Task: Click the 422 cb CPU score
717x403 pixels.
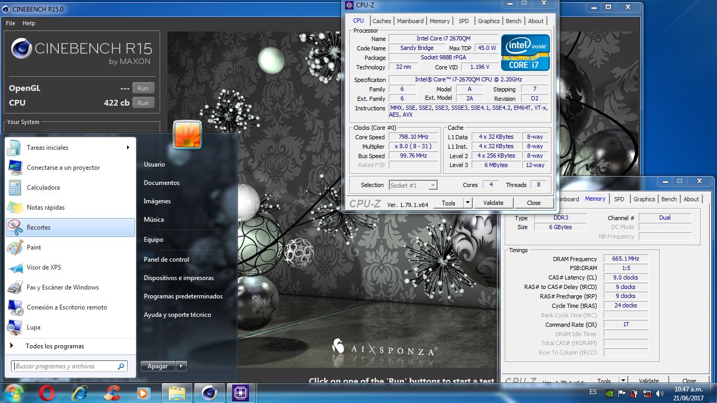Action: (117, 103)
